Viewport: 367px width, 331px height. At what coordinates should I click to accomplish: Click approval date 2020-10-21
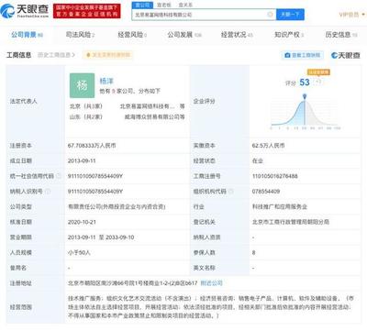pyautogui.click(x=82, y=222)
